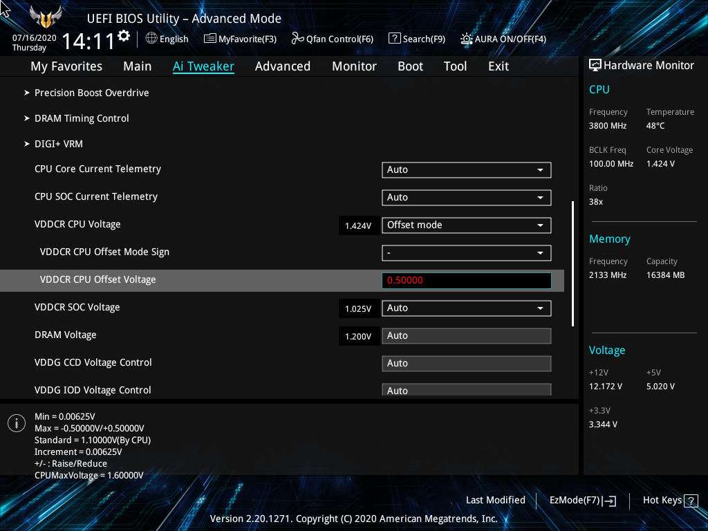Click the Hot Keys question mark icon
Screen dimensions: 708x531
(x=691, y=501)
